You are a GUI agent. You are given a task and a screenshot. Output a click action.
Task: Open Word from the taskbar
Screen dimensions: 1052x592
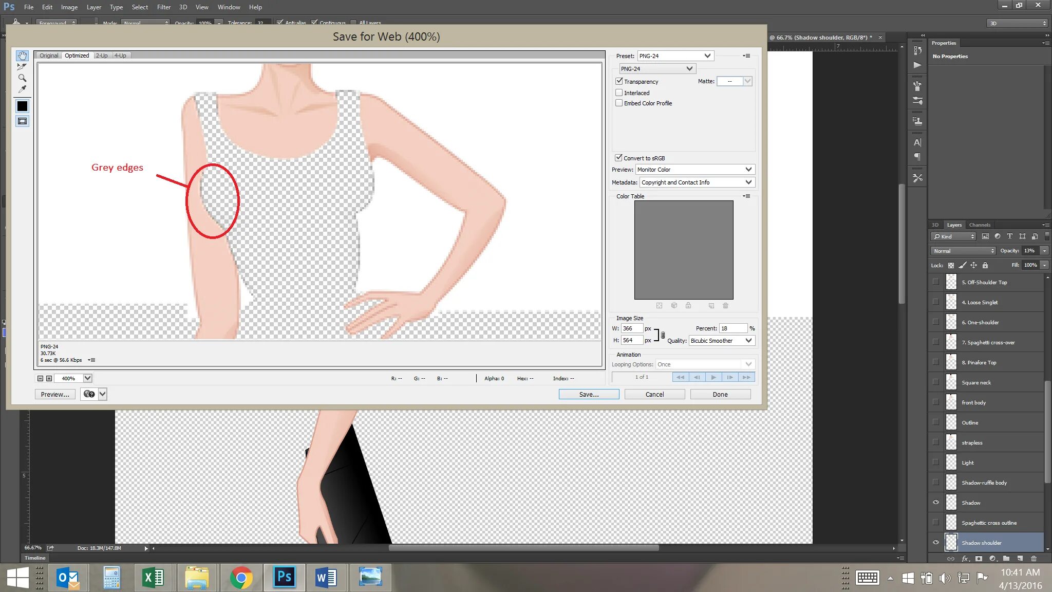pyautogui.click(x=326, y=578)
